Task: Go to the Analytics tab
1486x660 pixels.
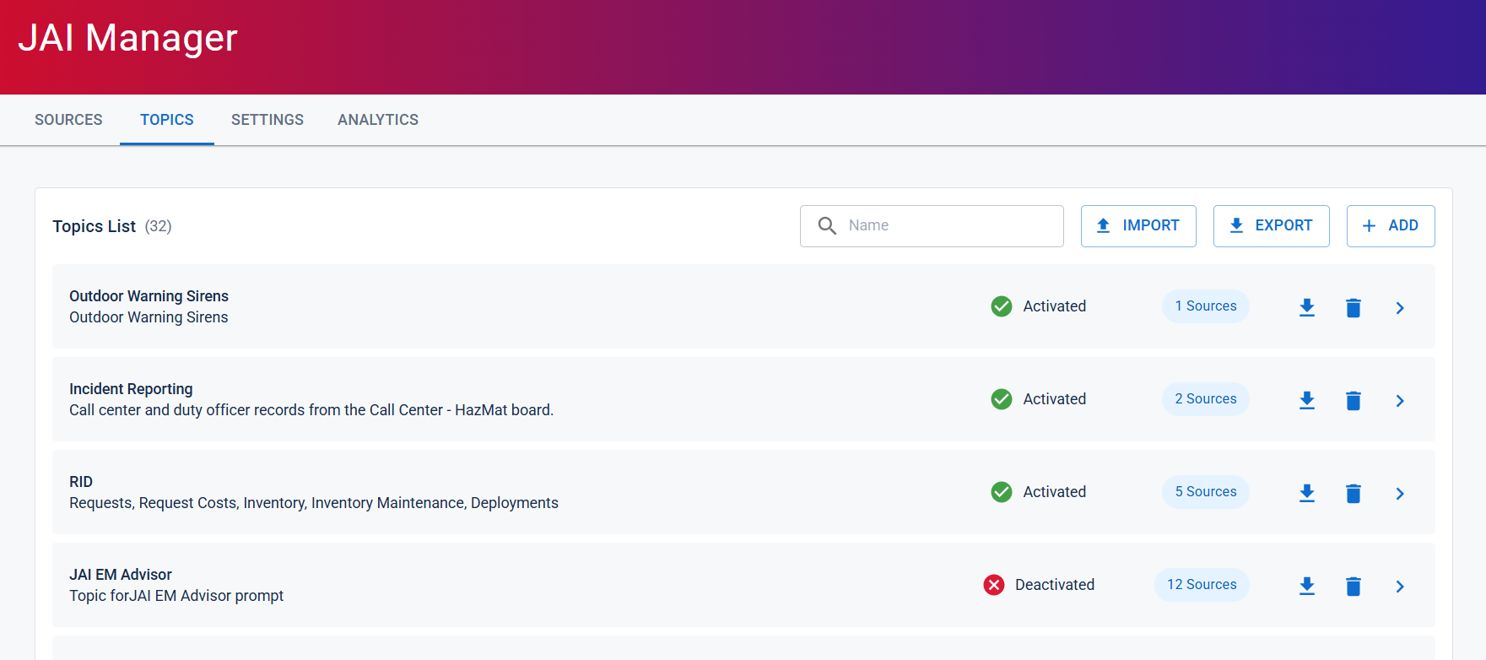Action: coord(378,120)
